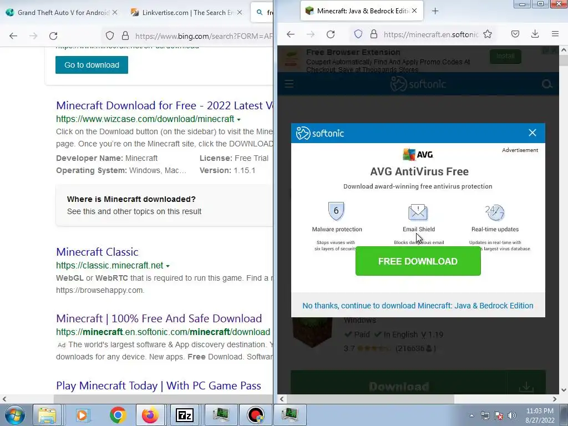Viewport: 568px width, 426px height.
Task: Close the Grand Theft Auto V tab
Action: 115,12
